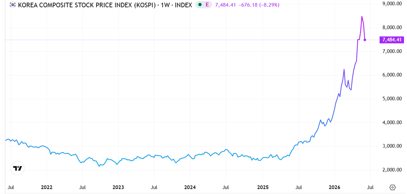Click the 7,484.41 value in the legend
The image size is (407, 194).
[225, 5]
